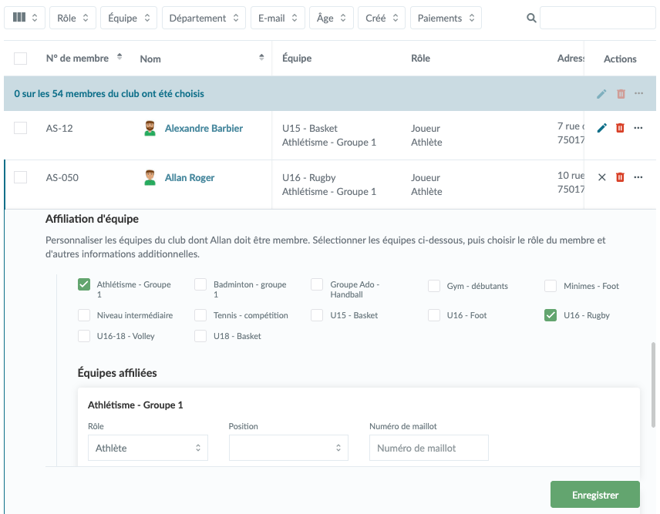Check the U18 - Basket team box
Screen dimensions: 660x514
[x=200, y=336]
